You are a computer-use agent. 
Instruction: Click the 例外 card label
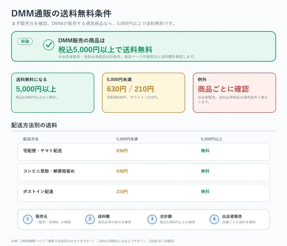(202, 79)
